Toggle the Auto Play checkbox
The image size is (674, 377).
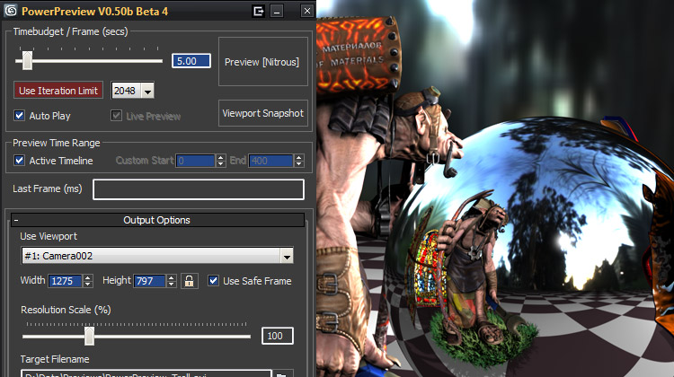tap(20, 115)
